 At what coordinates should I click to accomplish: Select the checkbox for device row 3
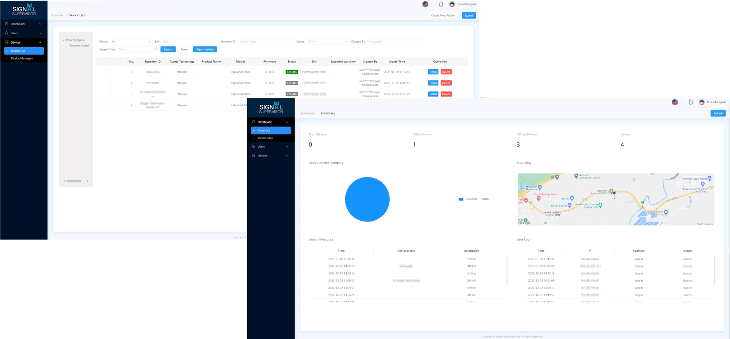click(110, 94)
